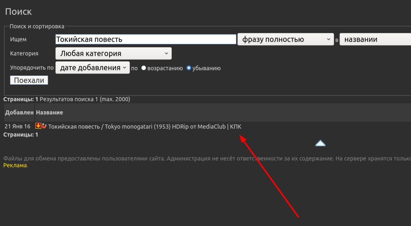This screenshot has height=226, width=411.
Task: Click the search text field 'Токийская повесть'
Action: 146,40
